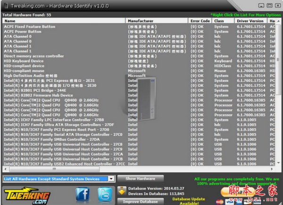Screen dimensions: 283x205
Task: Select the HID-compliant mouse row
Action: [139, 71]
